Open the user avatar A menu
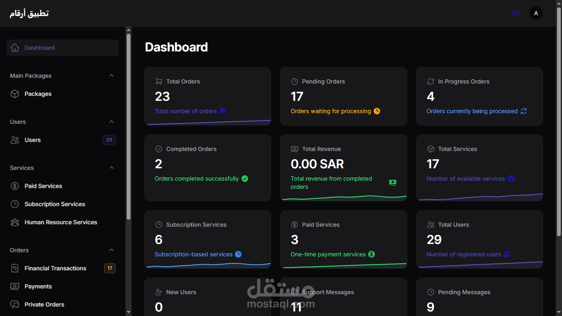The height and width of the screenshot is (316, 562). pyautogui.click(x=536, y=13)
